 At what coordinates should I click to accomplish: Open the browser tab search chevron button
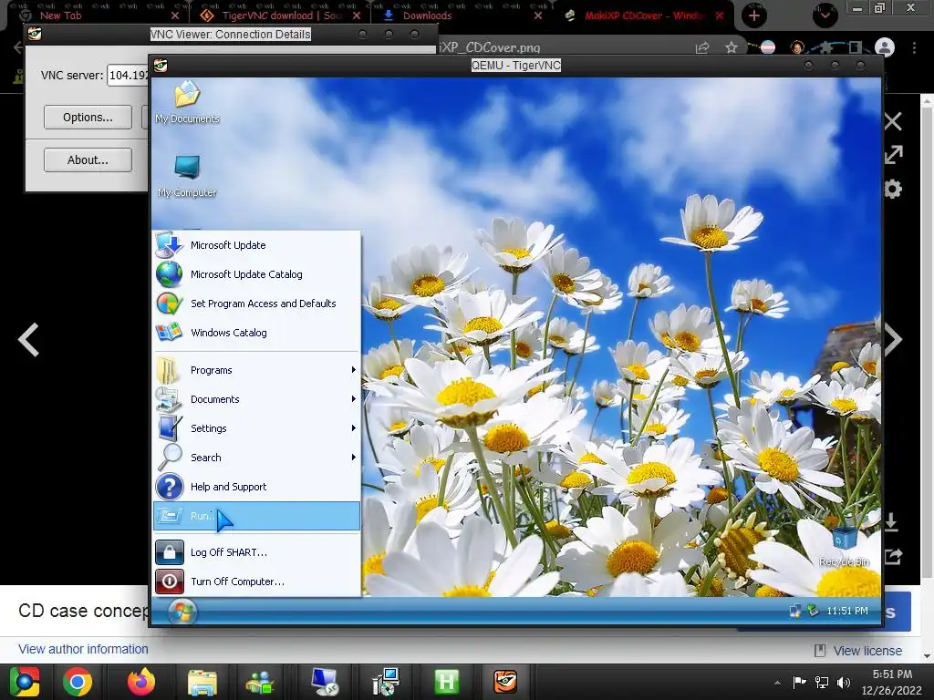pyautogui.click(x=825, y=15)
